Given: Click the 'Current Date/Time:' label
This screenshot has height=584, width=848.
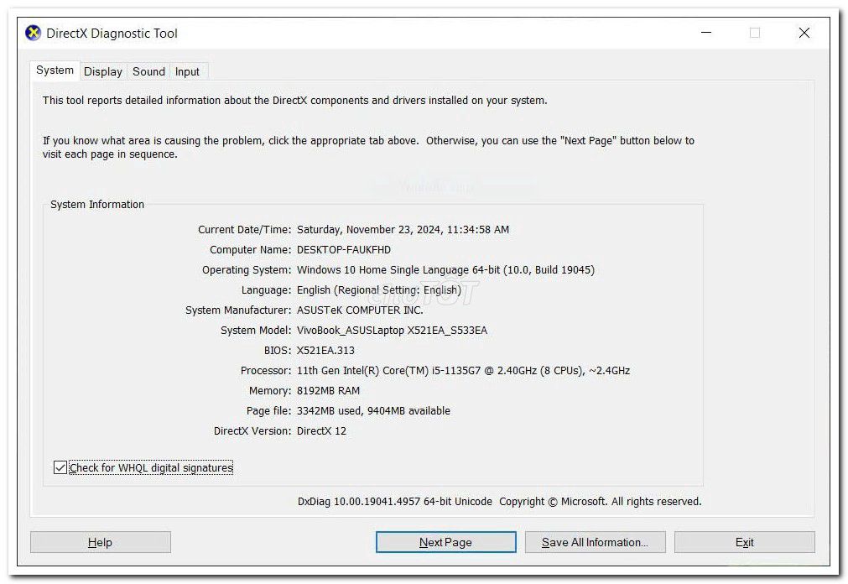Looking at the screenshot, I should [244, 229].
